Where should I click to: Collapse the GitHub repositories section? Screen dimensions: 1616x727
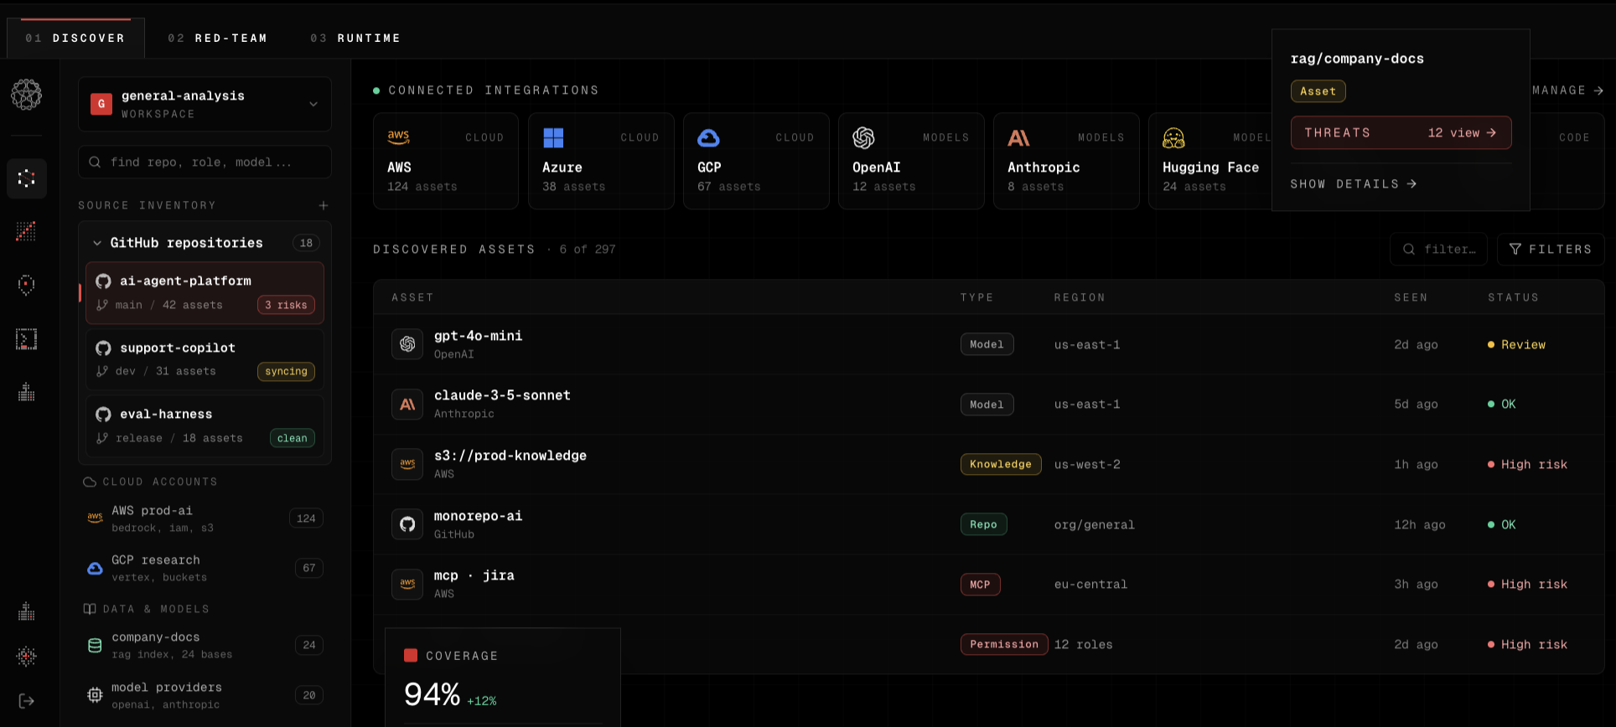click(97, 243)
